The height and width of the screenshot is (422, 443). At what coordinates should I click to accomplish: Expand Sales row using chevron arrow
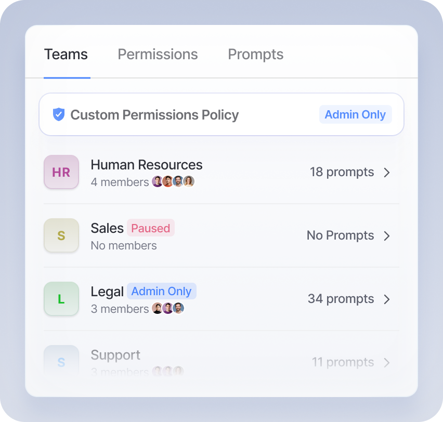pos(387,236)
